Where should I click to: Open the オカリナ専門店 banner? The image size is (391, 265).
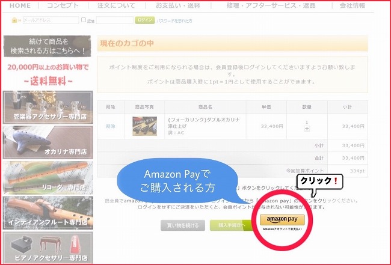click(48, 142)
